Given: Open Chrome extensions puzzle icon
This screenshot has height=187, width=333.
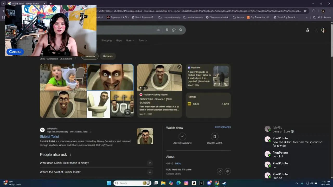Looking at the screenshot, I should pyautogui.click(x=314, y=11).
